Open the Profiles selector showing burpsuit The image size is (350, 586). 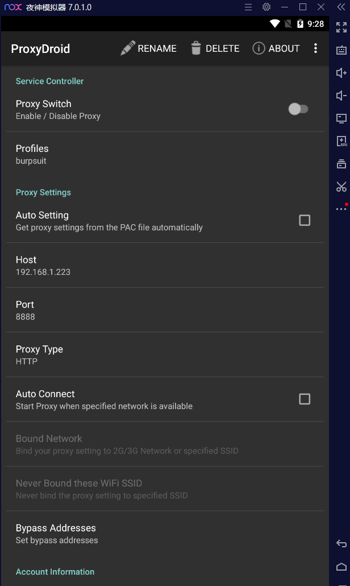165,154
